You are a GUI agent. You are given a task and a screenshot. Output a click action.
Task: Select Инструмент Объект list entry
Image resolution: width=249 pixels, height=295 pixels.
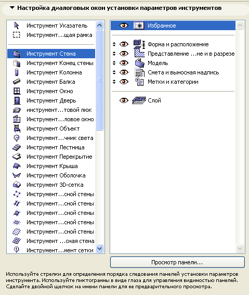pos(51,129)
